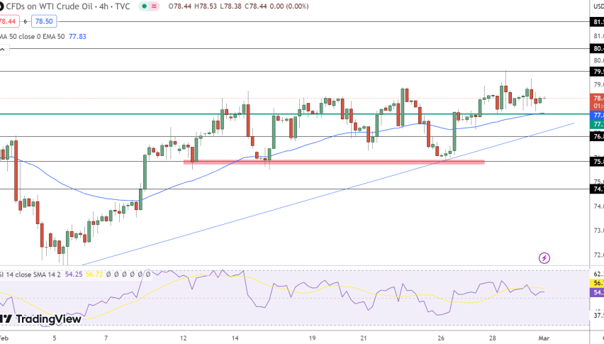The image size is (604, 344).
Task: Click the green price label on axis
Action: tap(597, 124)
